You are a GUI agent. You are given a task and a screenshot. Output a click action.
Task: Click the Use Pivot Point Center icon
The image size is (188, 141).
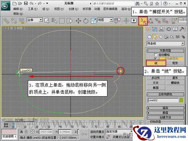(117, 21)
